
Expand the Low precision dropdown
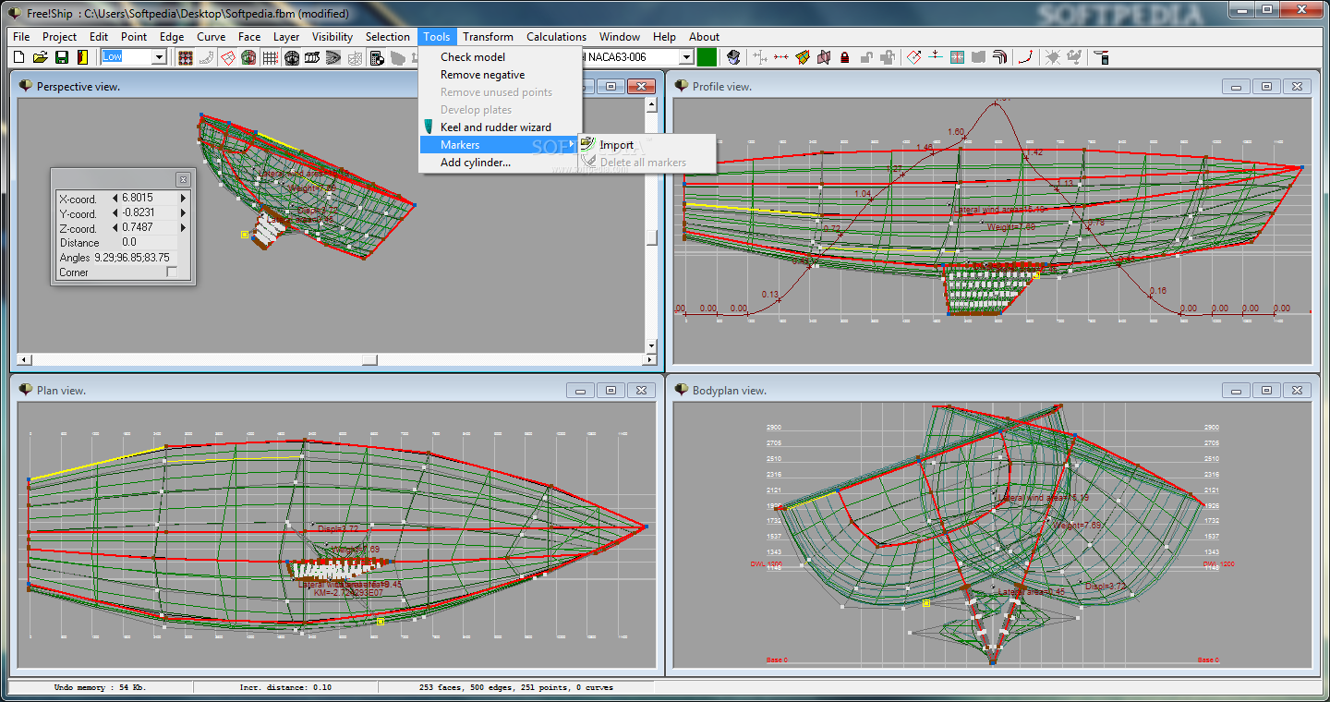point(159,57)
